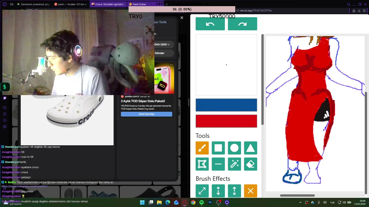369x207 pixels.
Task: Click the Inzaghiayniben 'roax to 56' chat message
Action: 18,157
